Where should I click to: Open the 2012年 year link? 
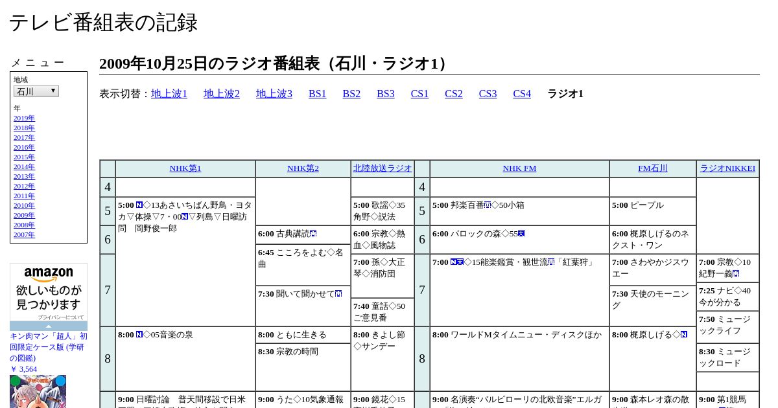click(x=24, y=186)
